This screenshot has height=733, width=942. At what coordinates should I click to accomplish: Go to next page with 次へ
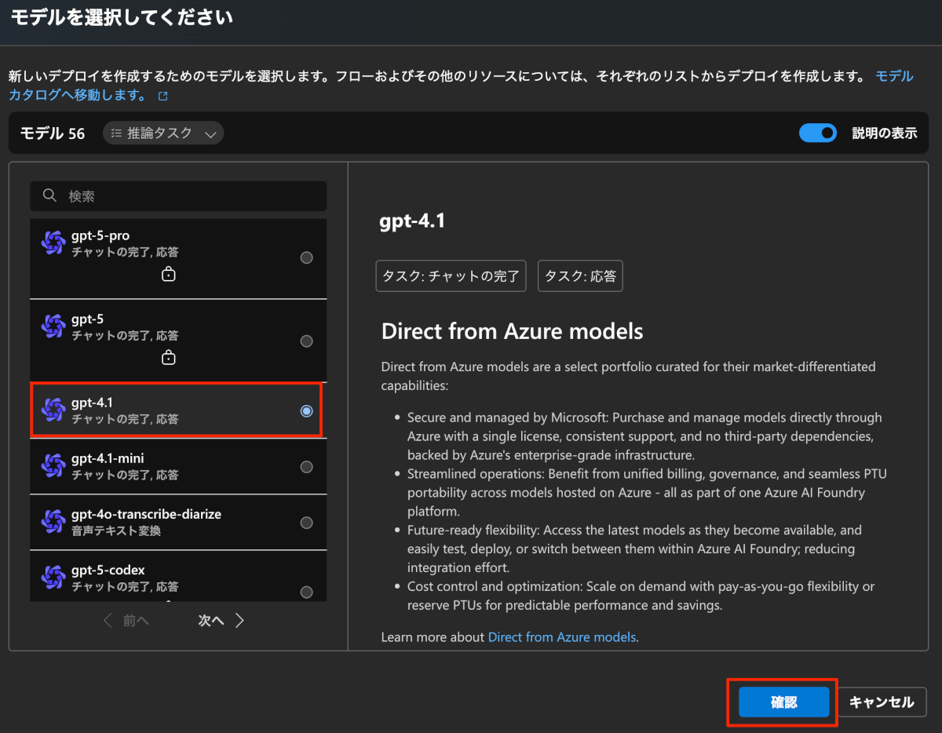(x=221, y=620)
